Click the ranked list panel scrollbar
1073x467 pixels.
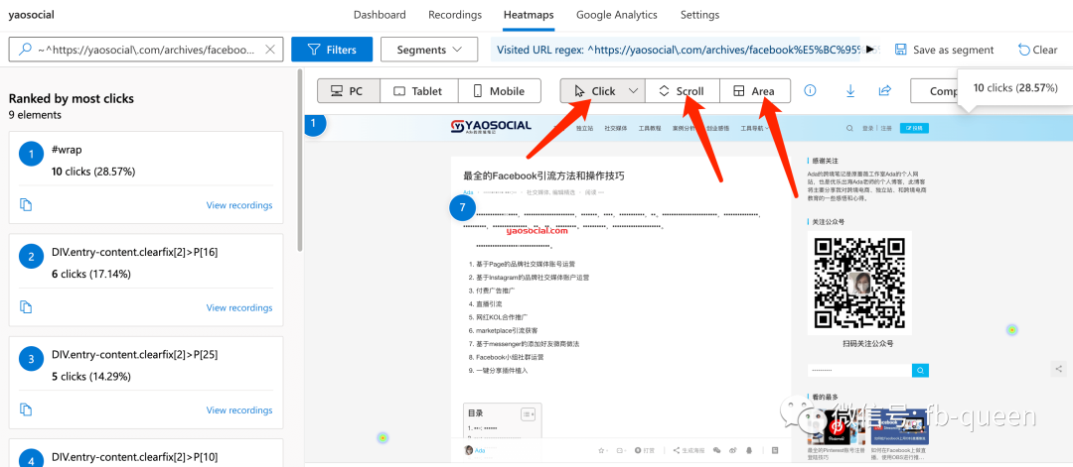coord(300,161)
